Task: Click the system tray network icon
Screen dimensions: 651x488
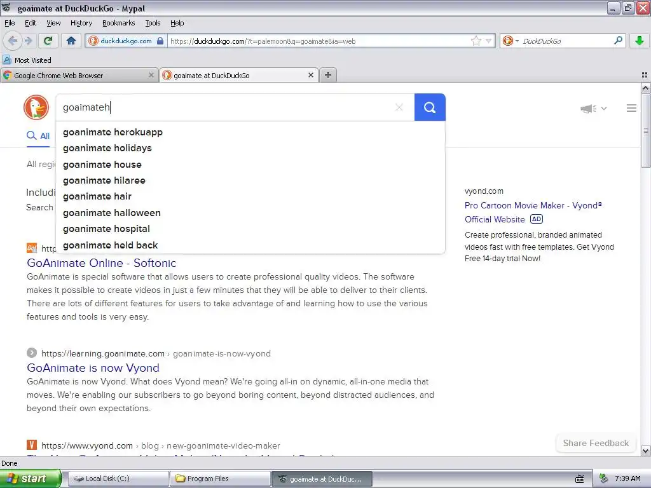Action: tap(603, 478)
